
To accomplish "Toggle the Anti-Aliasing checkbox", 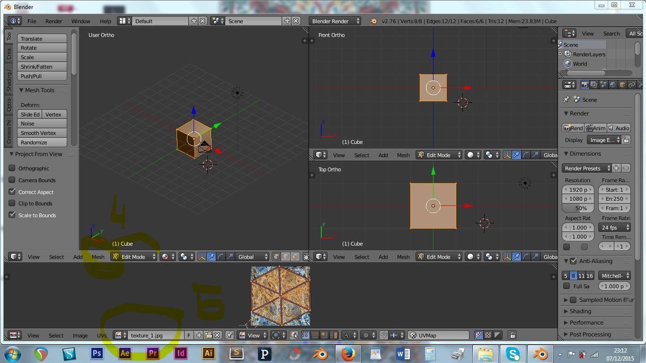I will coord(574,261).
